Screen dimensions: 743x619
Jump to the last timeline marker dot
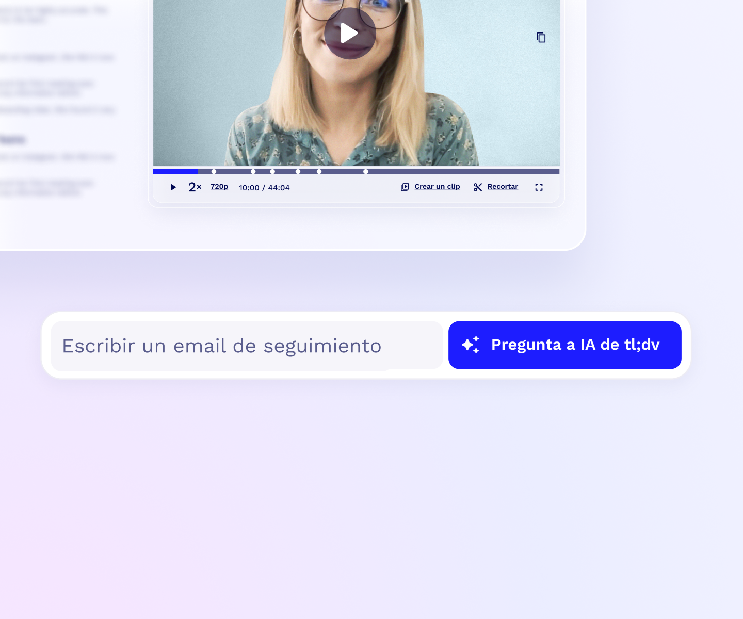(366, 172)
